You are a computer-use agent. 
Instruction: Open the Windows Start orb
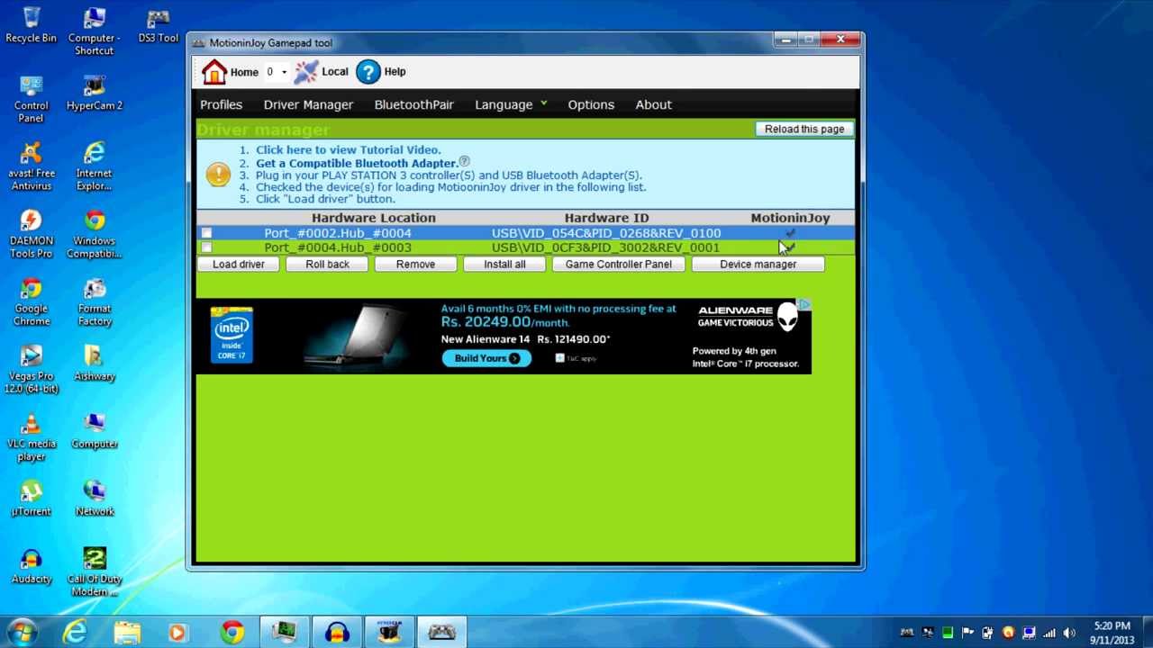(x=22, y=632)
